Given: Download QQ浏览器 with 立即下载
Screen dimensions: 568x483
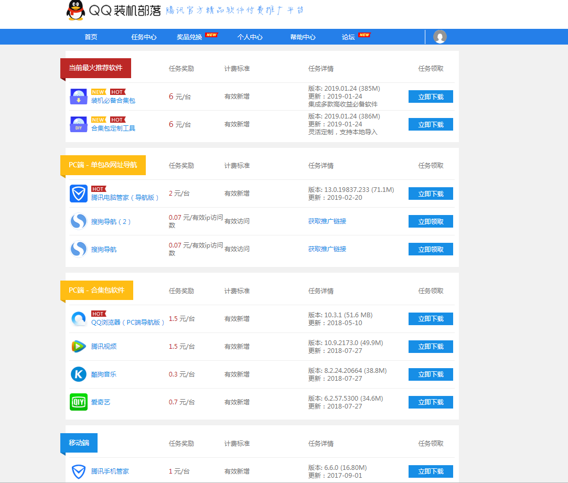Looking at the screenshot, I should click(431, 319).
